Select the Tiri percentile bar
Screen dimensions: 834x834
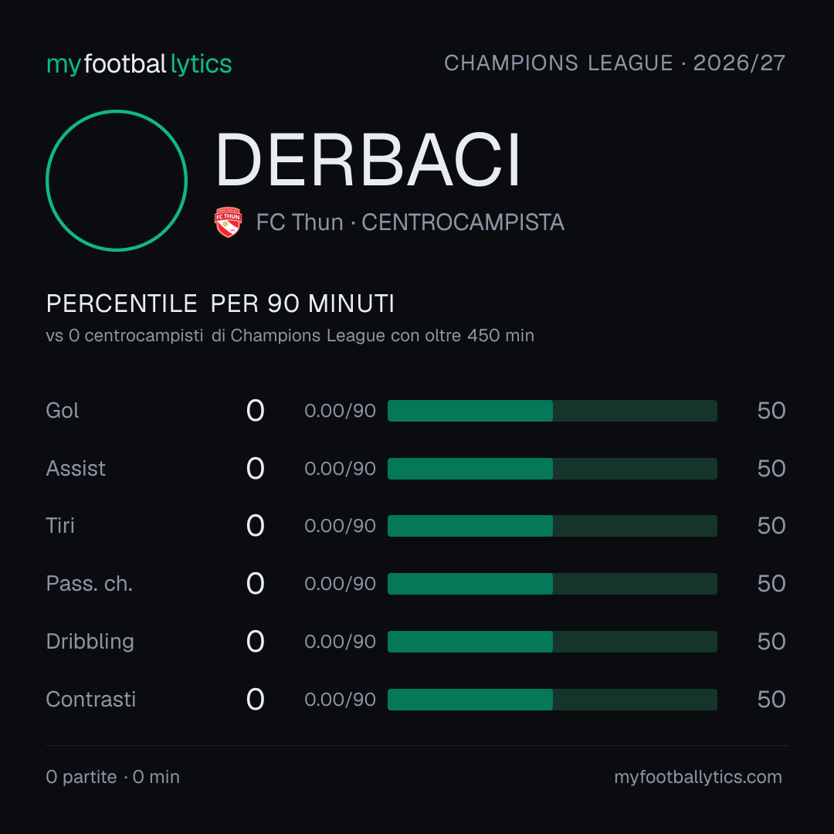(552, 526)
